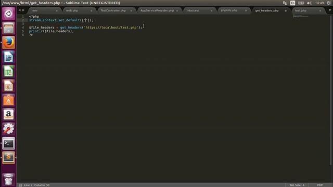Select the get_headers.php tab
This screenshot has height=187, width=333.
(x=267, y=10)
